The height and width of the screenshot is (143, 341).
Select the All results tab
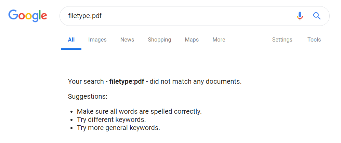point(71,39)
